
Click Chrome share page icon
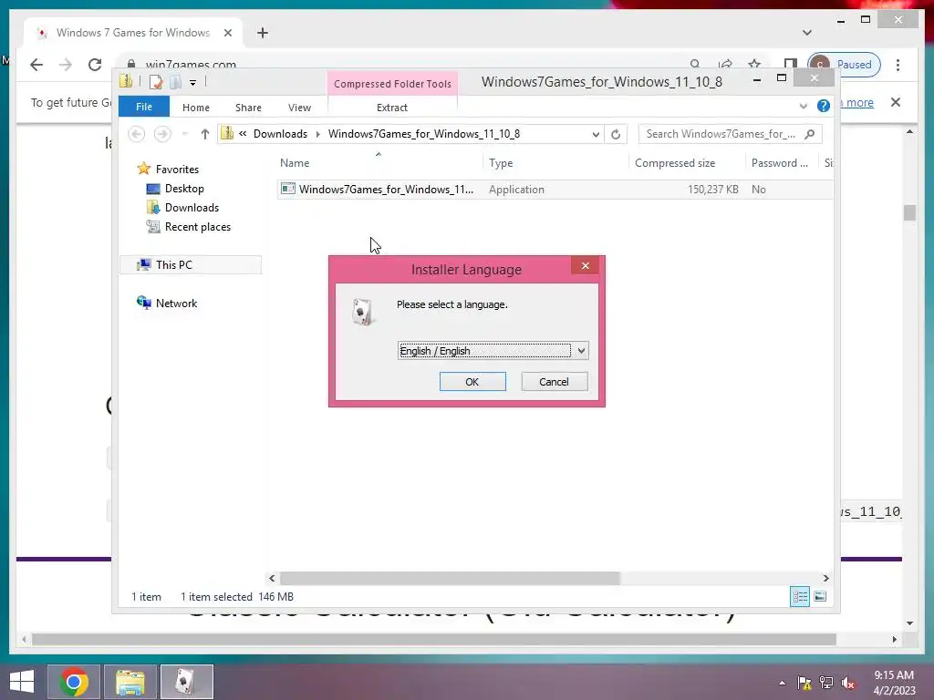click(x=725, y=64)
